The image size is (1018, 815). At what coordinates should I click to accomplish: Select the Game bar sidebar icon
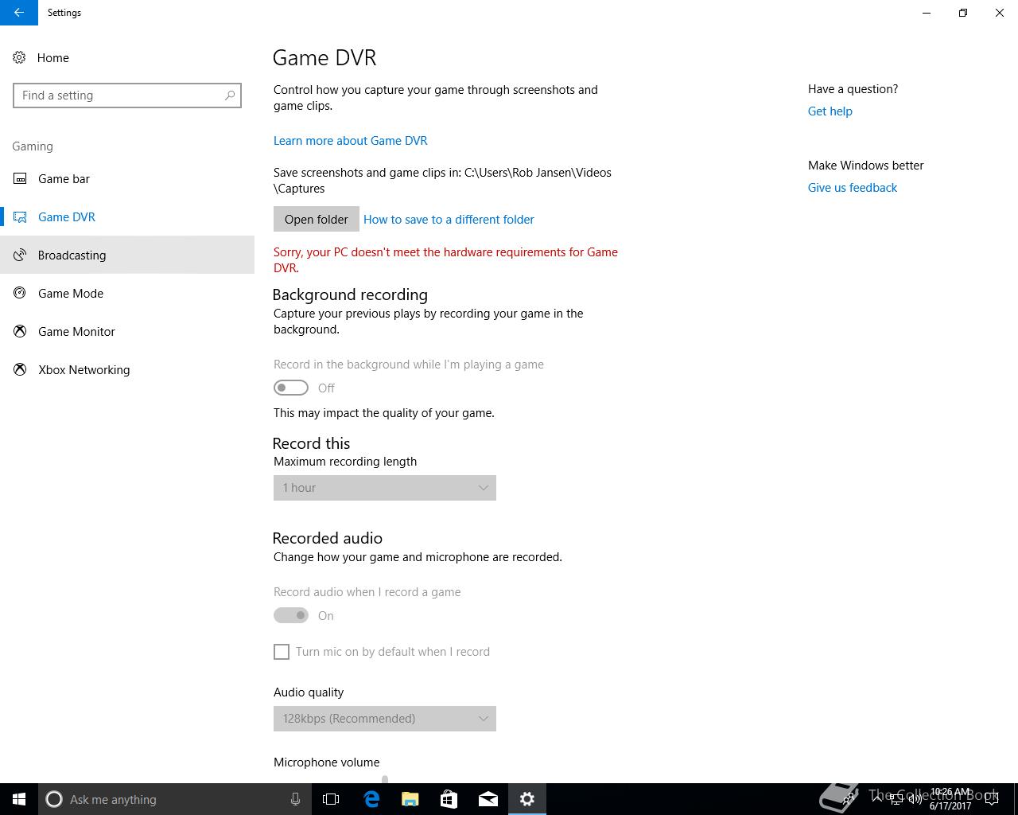(20, 178)
